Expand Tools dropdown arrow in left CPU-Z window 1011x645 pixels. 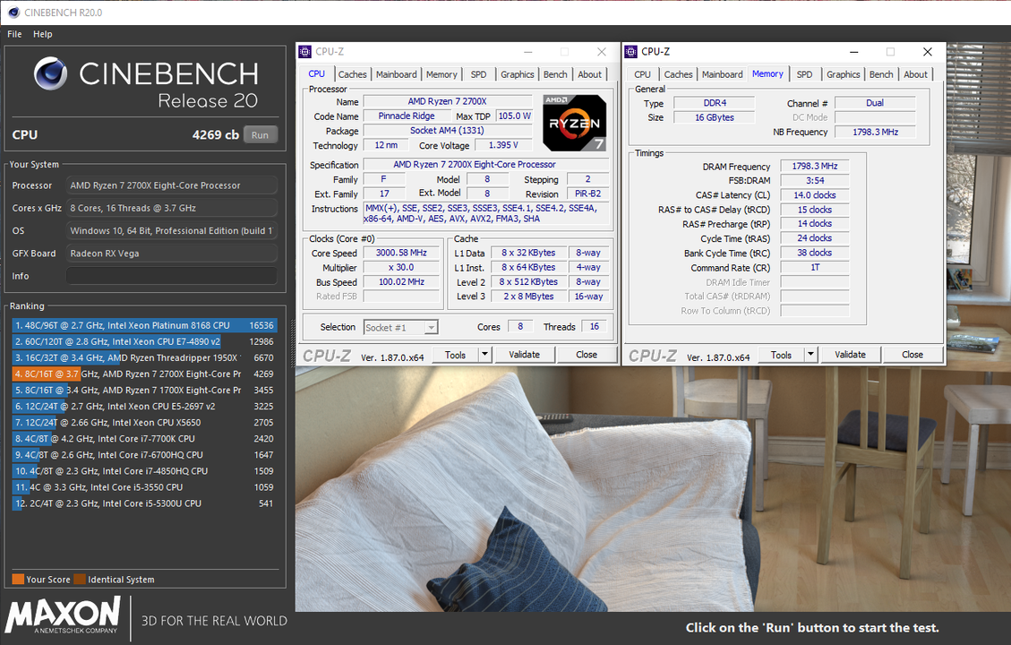pos(484,355)
